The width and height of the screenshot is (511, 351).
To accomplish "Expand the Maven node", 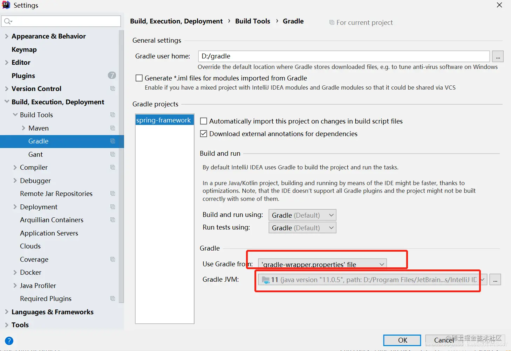I will 23,128.
